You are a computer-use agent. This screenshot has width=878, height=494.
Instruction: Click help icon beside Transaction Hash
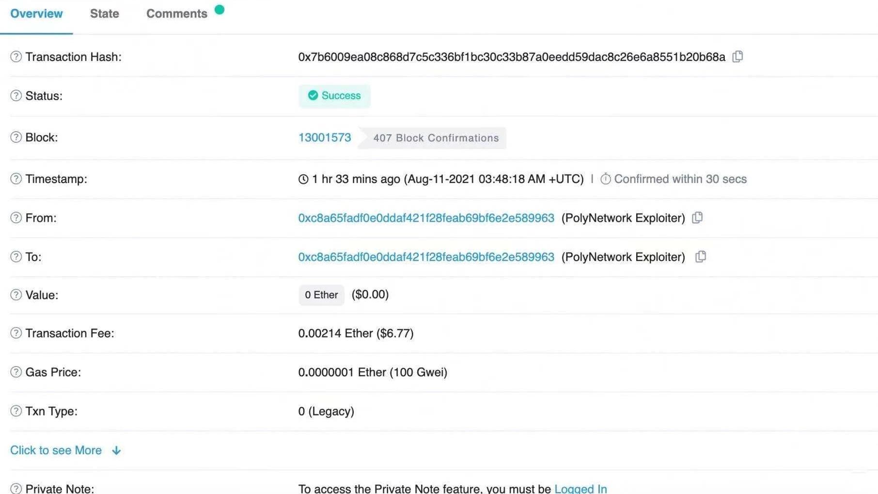point(16,57)
